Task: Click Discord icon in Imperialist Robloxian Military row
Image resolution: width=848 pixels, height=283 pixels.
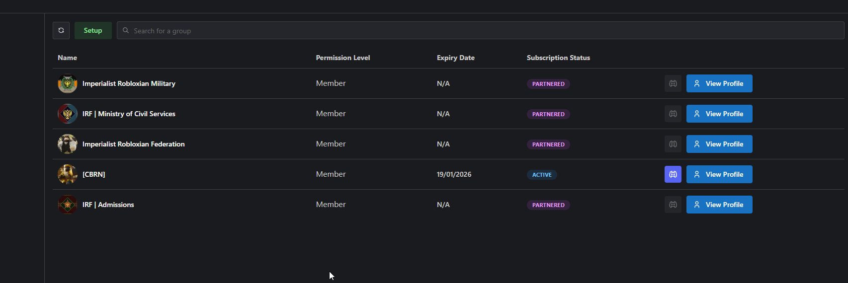Action: click(673, 83)
